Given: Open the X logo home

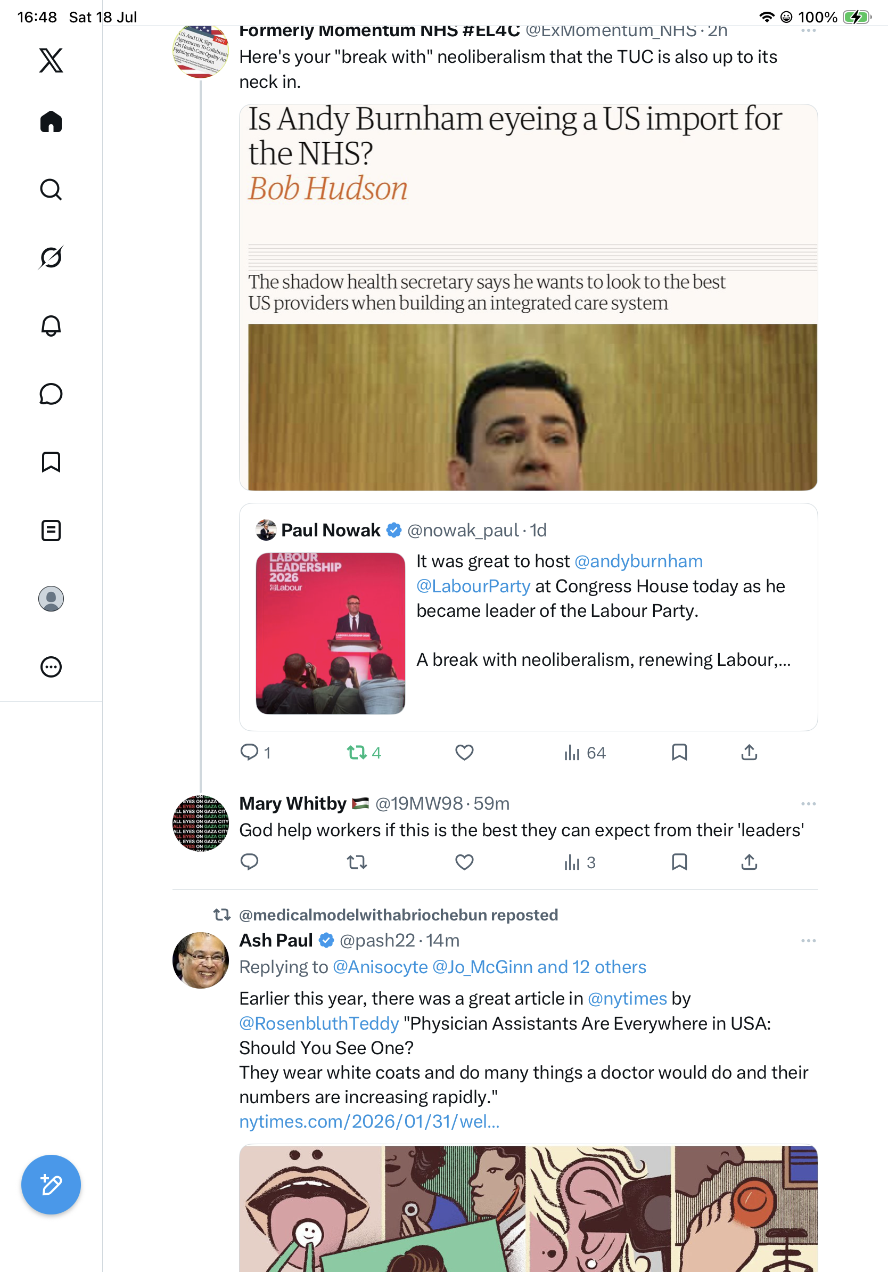Looking at the screenshot, I should click(51, 60).
